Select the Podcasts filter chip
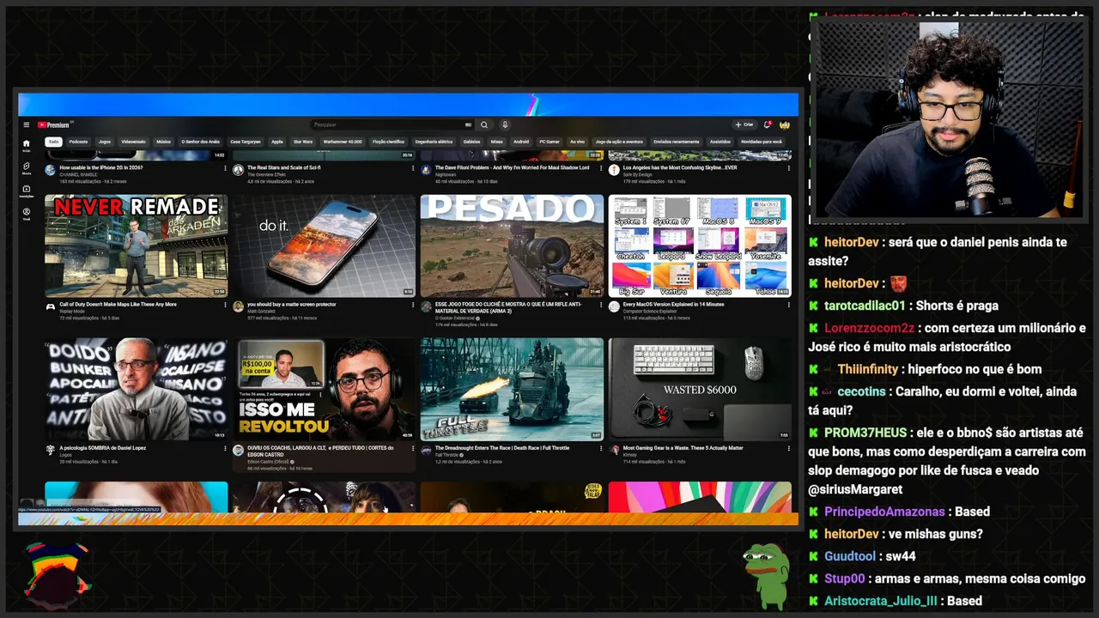1099x618 pixels. point(78,142)
